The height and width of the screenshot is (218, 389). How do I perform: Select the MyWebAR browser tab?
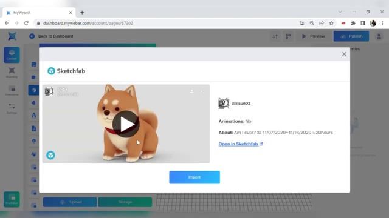point(38,12)
